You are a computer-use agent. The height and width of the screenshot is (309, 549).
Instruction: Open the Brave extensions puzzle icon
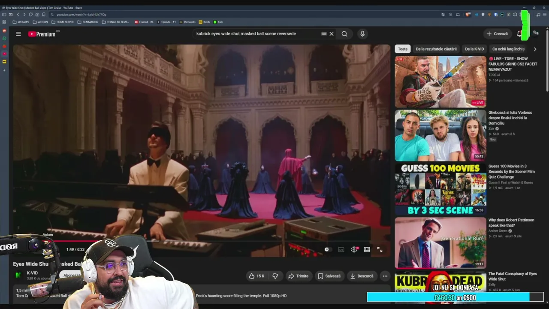click(515, 15)
